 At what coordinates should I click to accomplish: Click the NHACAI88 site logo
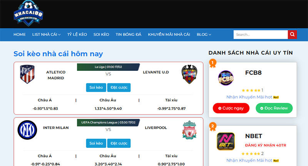click(28, 13)
